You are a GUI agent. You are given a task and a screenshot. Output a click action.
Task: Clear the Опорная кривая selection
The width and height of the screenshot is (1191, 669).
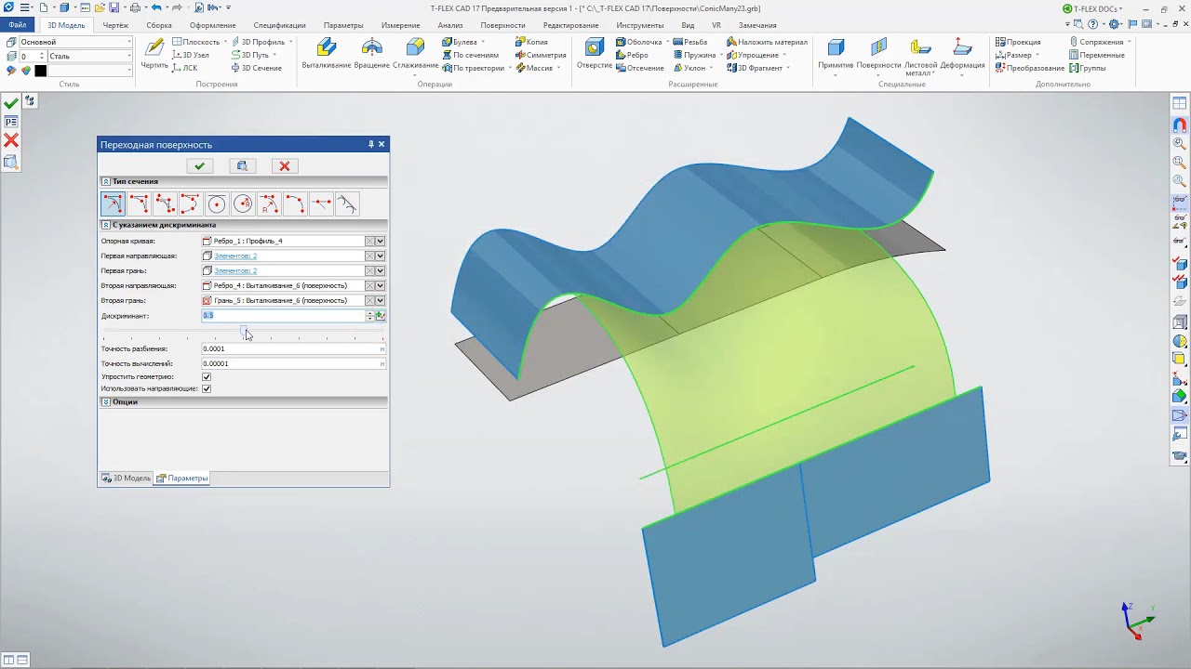369,241
